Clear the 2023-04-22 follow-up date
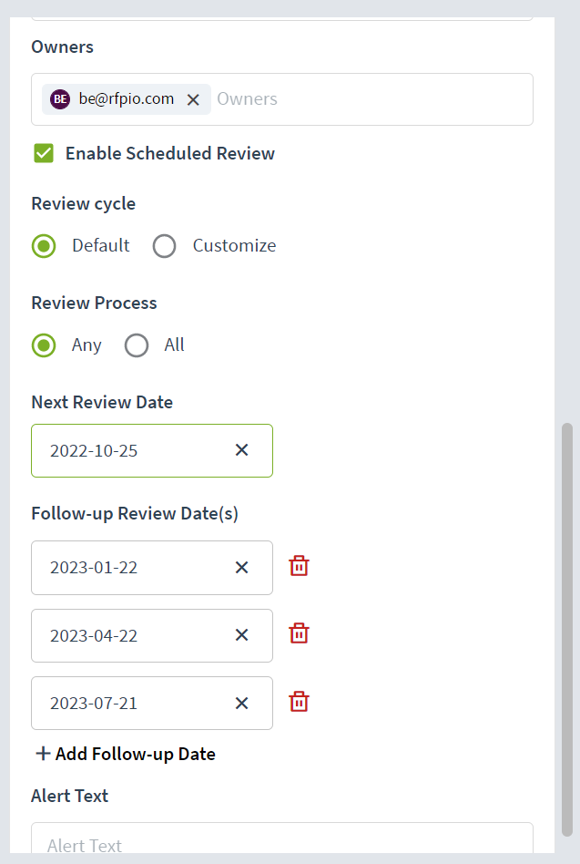This screenshot has height=864, width=580. [241, 634]
